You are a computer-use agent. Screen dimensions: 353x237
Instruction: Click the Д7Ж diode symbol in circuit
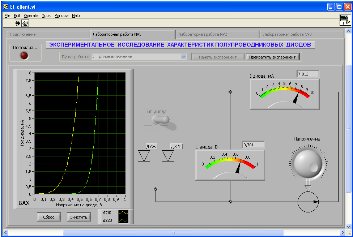tap(144, 156)
